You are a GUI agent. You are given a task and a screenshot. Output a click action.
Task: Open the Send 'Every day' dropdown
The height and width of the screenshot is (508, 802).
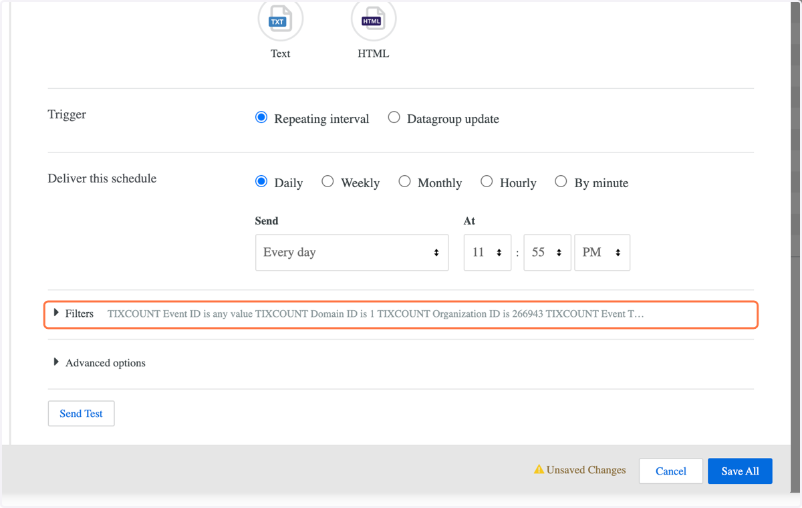352,253
